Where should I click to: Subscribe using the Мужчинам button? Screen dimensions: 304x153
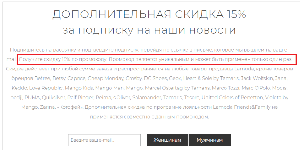210,140
